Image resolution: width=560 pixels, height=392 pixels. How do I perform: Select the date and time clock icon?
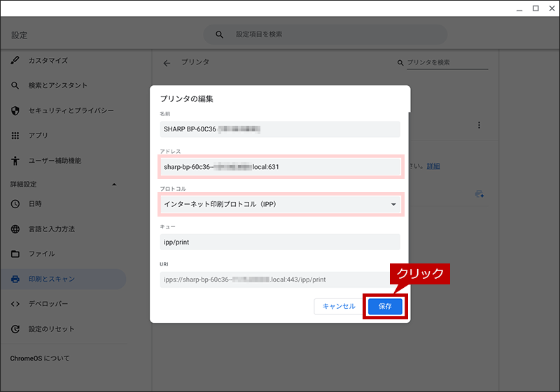pos(15,204)
